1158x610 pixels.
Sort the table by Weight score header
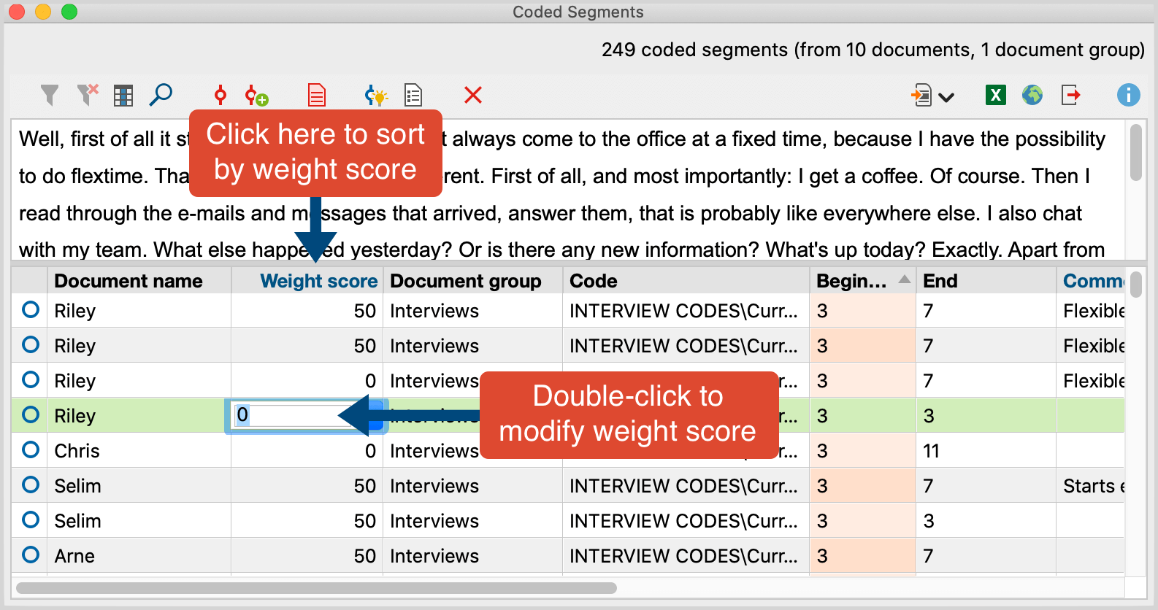[318, 281]
